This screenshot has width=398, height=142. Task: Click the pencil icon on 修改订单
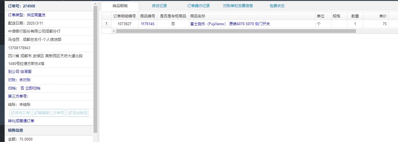tap(13, 113)
